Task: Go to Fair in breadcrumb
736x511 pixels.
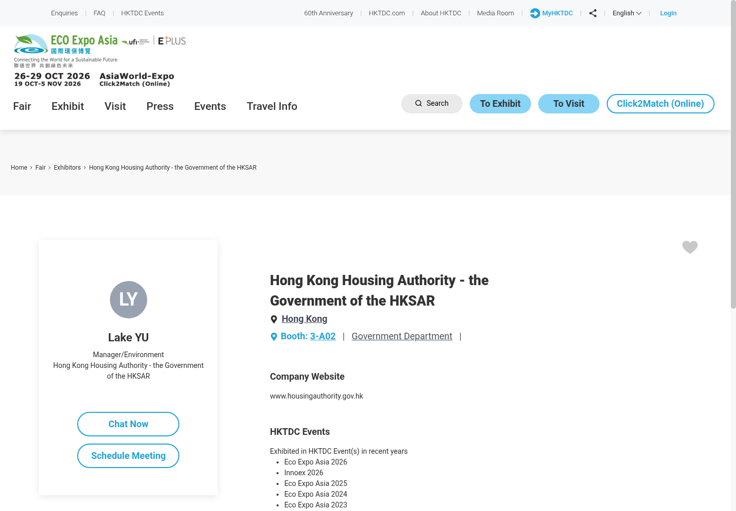Action: [40, 168]
